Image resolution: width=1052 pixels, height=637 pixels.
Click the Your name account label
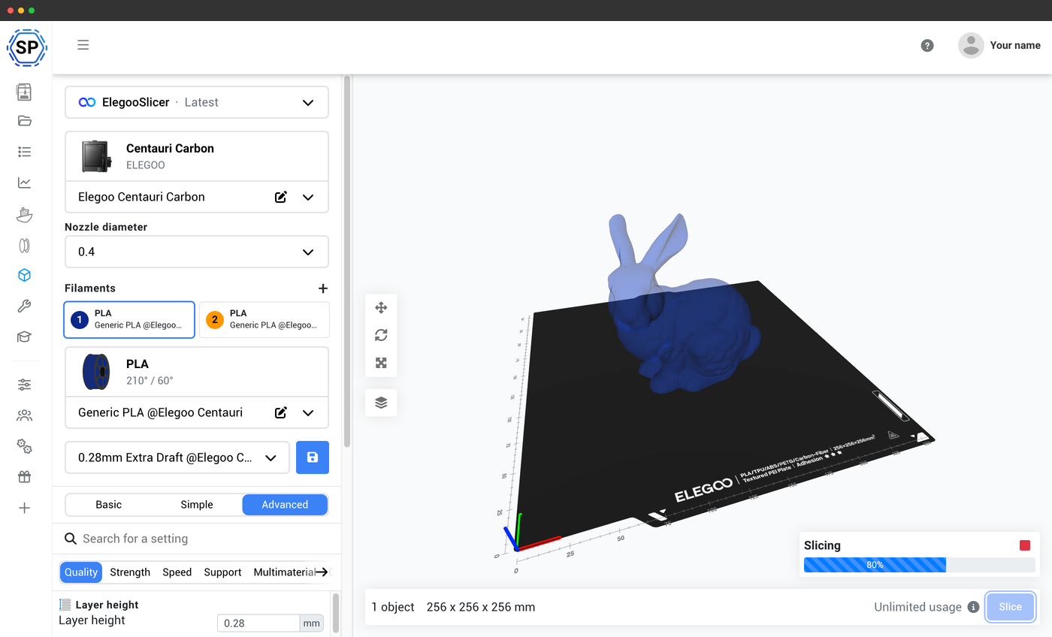point(1015,45)
